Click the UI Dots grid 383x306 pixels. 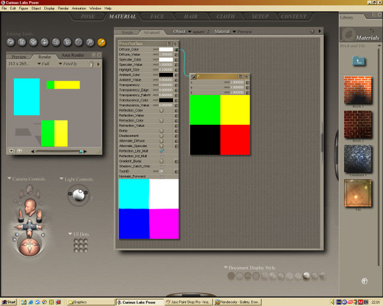point(80,244)
